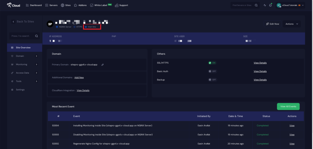The width and height of the screenshot is (313, 149).
Task: Click the back arrow icon to sites
Action: (13, 22)
